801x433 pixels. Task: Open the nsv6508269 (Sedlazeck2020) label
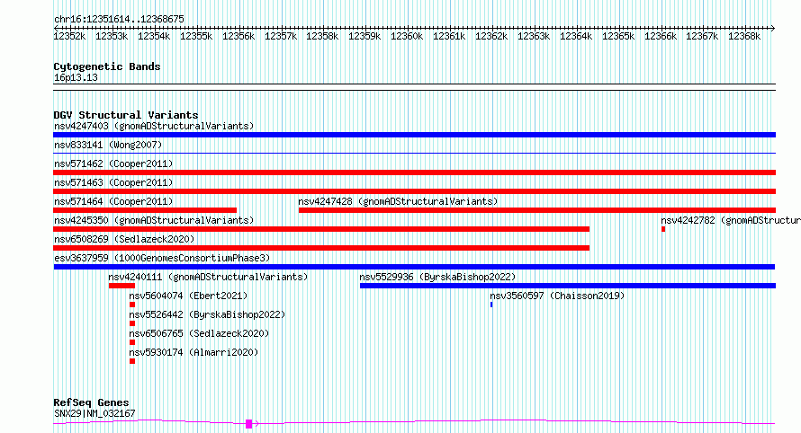124,239
